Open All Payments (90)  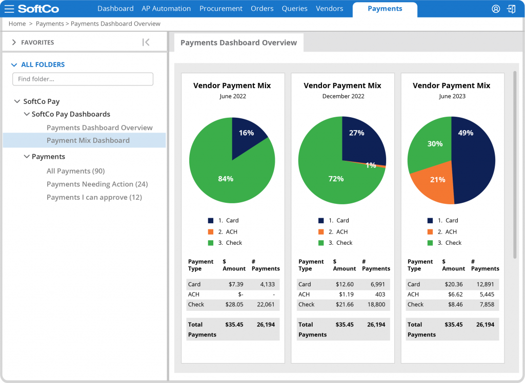(75, 171)
